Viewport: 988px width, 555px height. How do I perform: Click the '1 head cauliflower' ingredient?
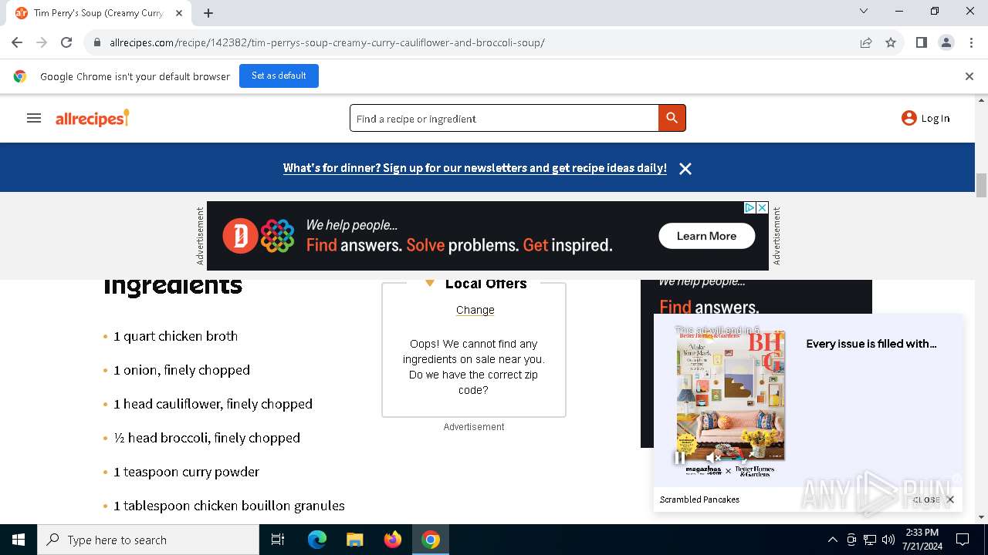point(213,404)
